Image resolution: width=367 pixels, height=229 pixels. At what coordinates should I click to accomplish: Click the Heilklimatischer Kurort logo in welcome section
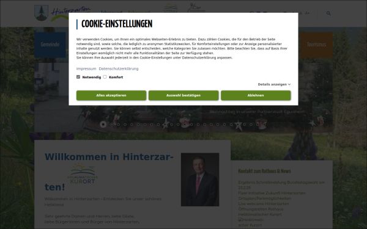point(83,173)
